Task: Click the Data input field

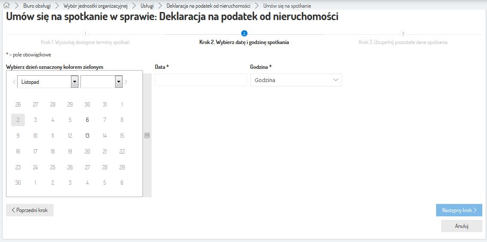Action: (201, 80)
